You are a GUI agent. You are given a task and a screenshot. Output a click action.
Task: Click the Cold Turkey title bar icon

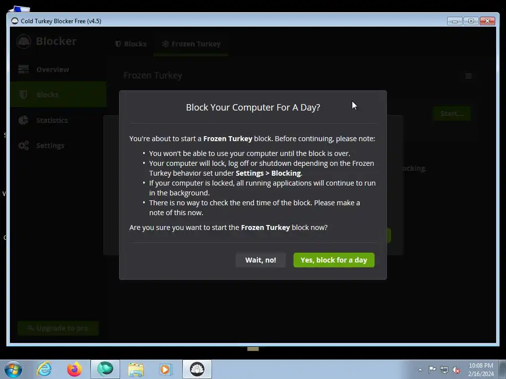[15, 21]
